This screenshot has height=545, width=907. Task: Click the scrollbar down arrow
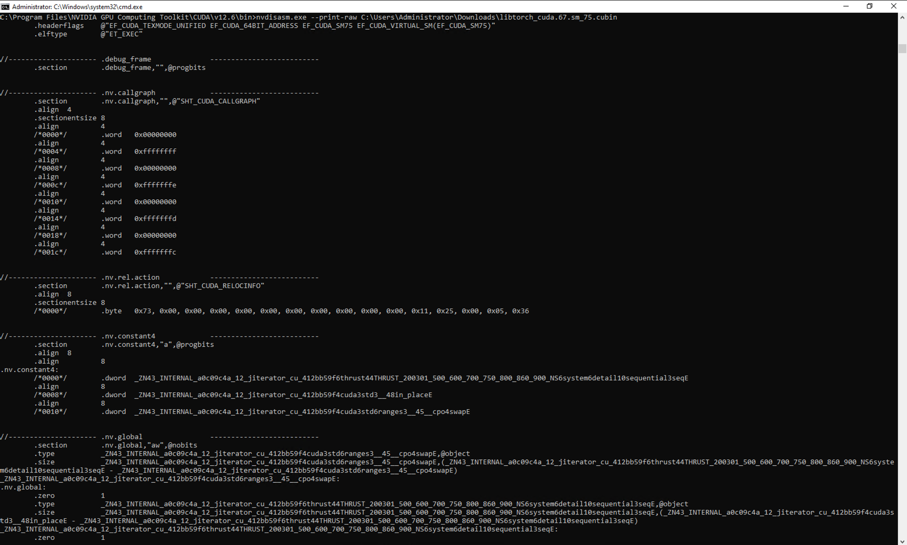point(902,541)
